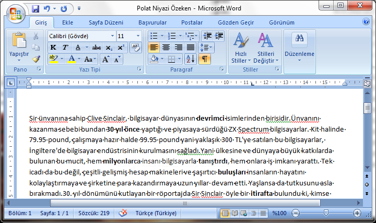Image resolution: width=376 pixels, height=223 pixels.
Task: Activate the Format Painter brush
Action: pyautogui.click(x=36, y=58)
